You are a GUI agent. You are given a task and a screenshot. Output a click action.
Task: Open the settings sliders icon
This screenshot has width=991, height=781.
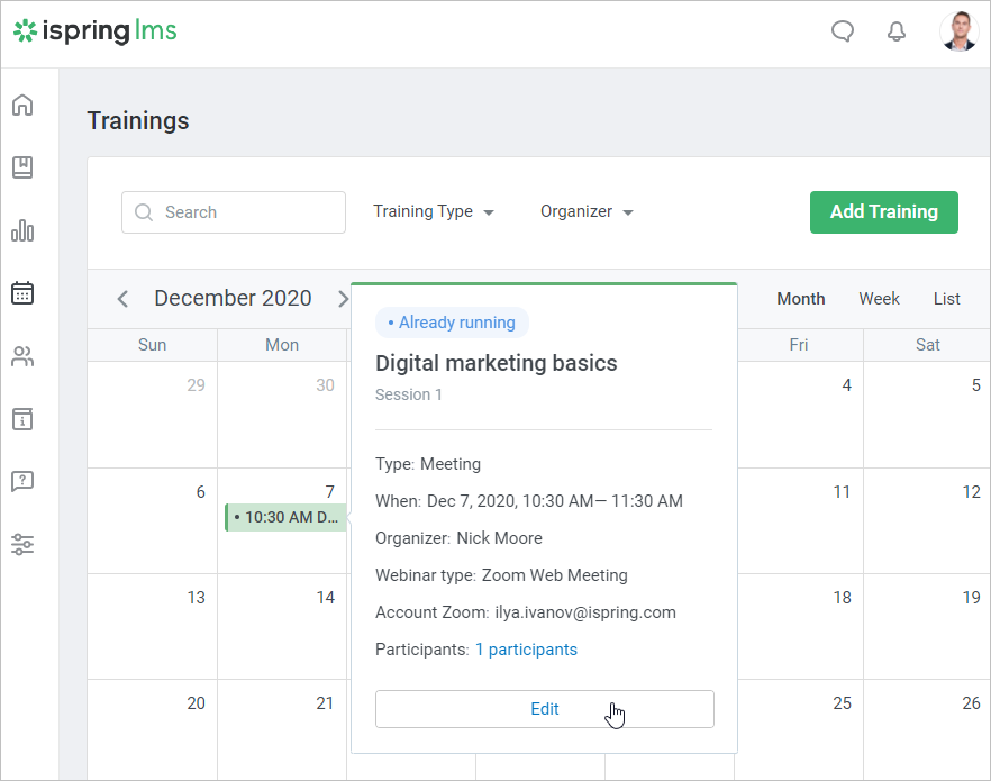coord(22,544)
